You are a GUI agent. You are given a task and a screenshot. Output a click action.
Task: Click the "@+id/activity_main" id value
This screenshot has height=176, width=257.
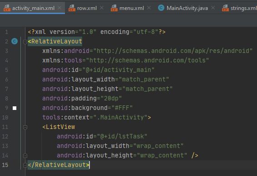click(119, 70)
